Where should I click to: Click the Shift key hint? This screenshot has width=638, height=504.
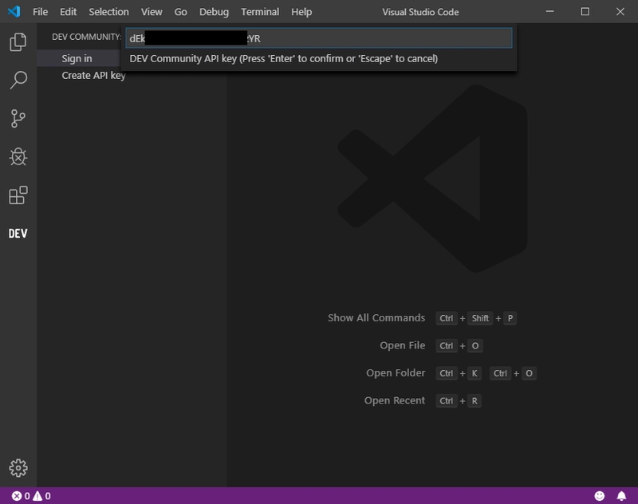[480, 318]
